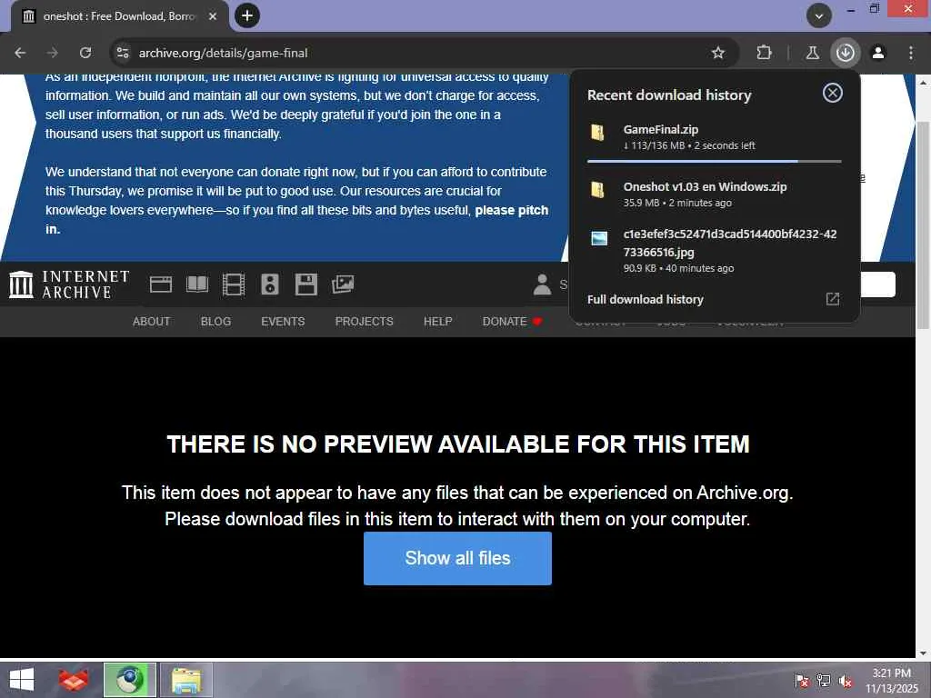The width and height of the screenshot is (931, 698).
Task: Click the ABOUT menu item
Action: coord(152,321)
